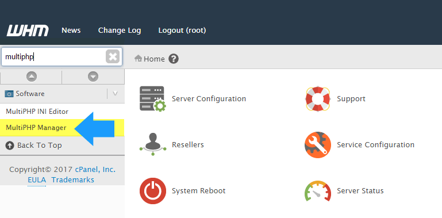Open the Server Configuration icon
The height and width of the screenshot is (218, 442).
pyautogui.click(x=153, y=99)
